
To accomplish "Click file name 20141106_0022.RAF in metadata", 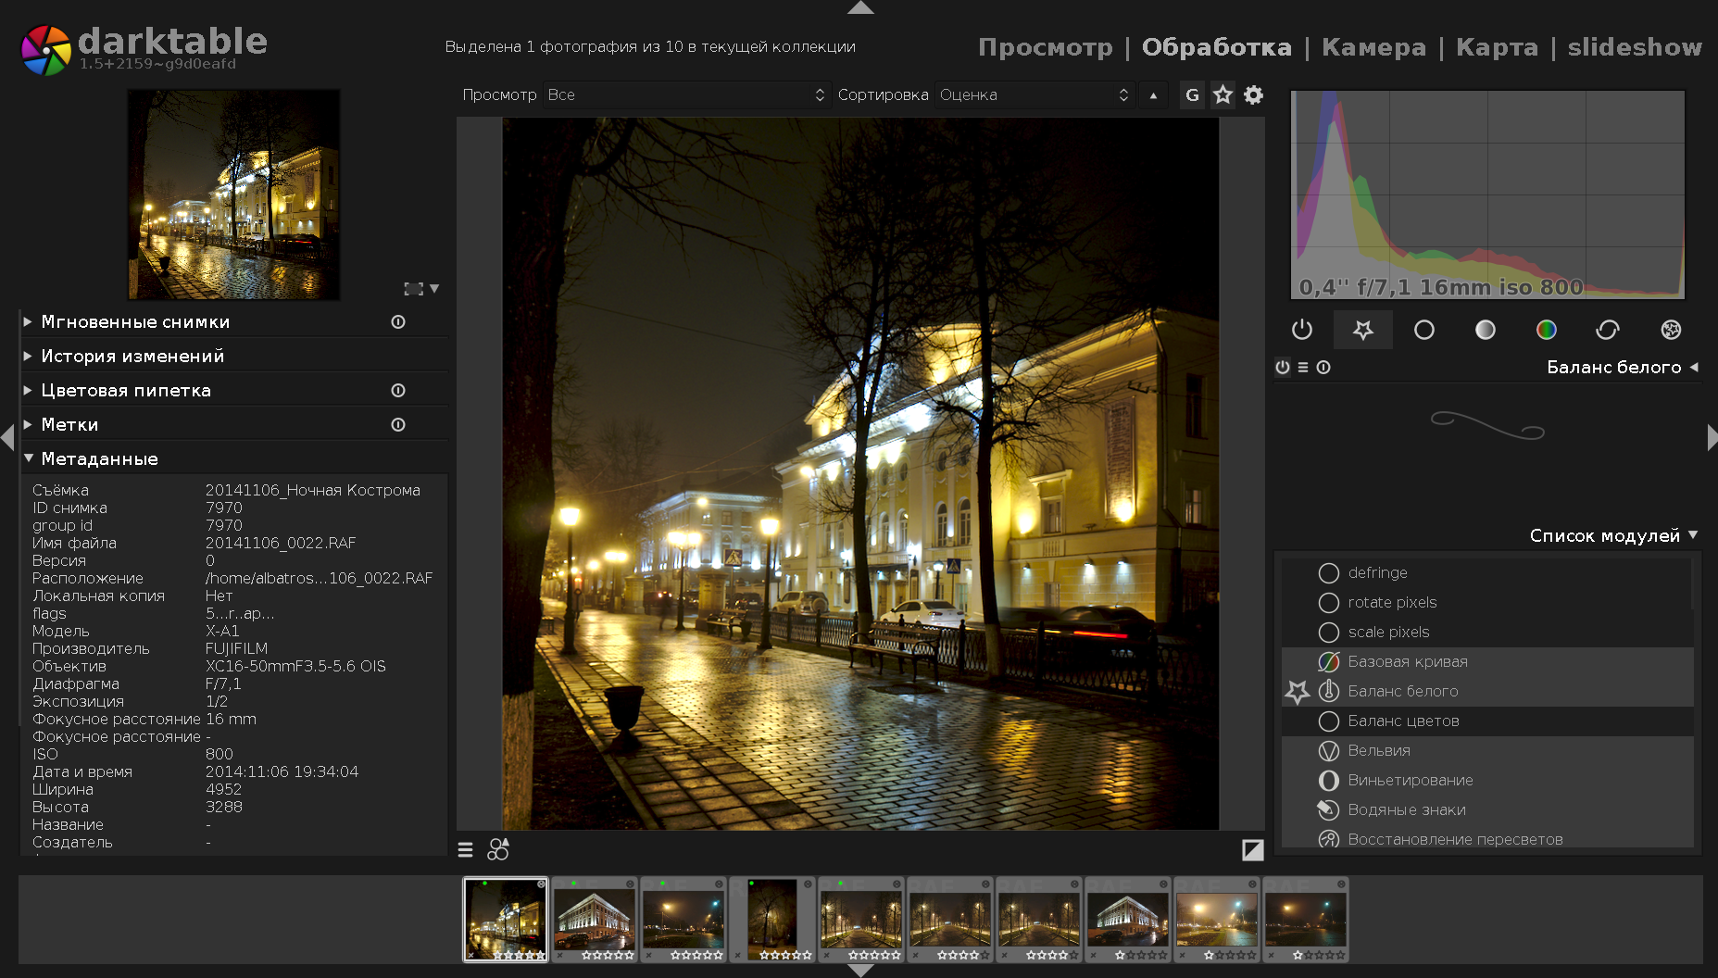I will [x=281, y=543].
